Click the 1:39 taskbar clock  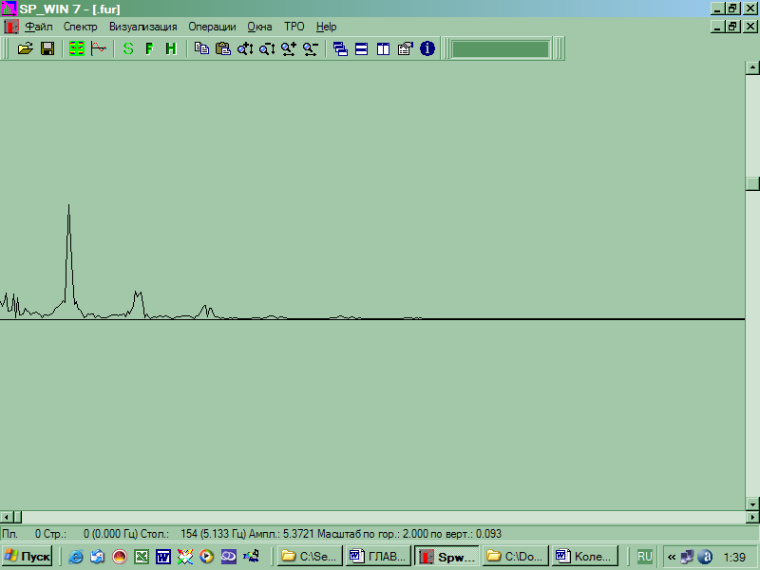733,557
